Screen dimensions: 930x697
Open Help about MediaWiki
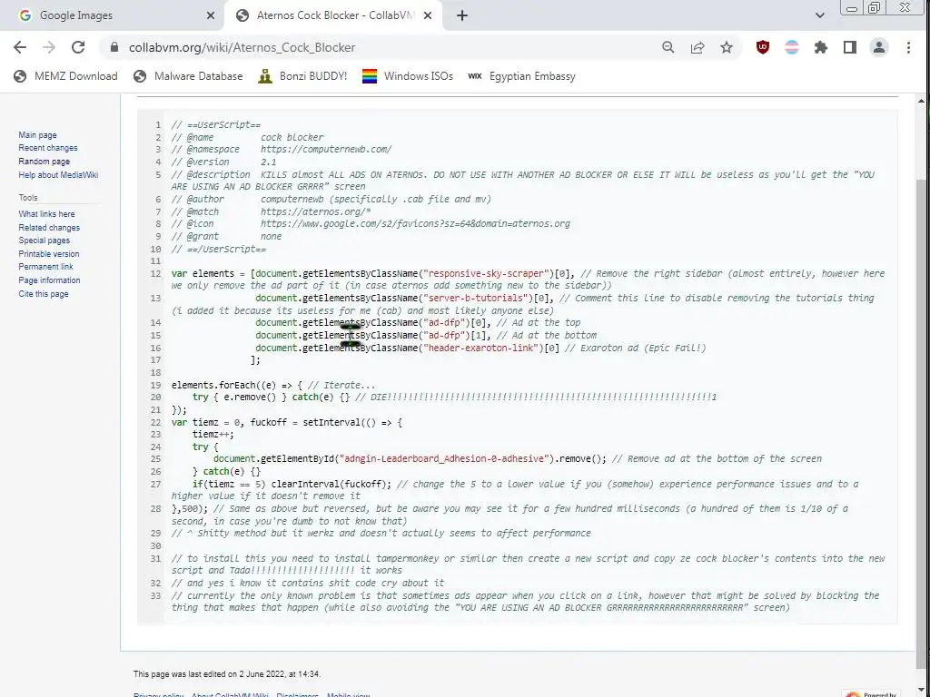click(58, 175)
